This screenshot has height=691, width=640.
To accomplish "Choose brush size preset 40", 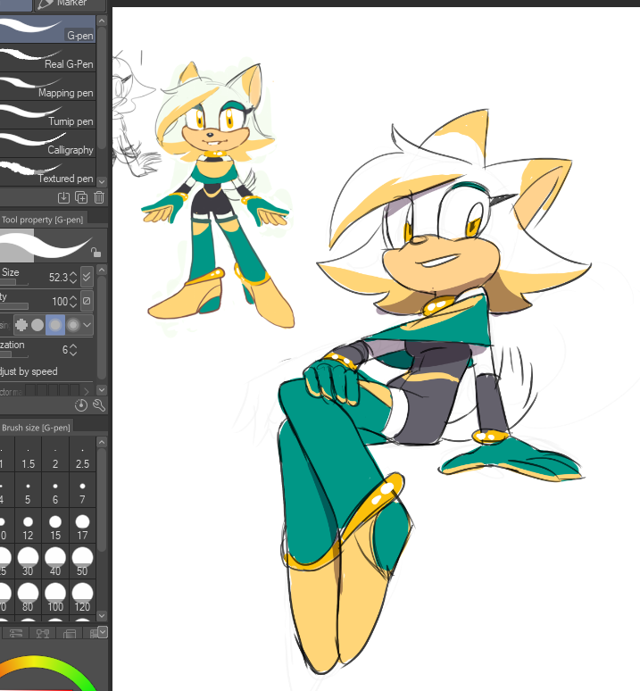I will tap(55, 562).
